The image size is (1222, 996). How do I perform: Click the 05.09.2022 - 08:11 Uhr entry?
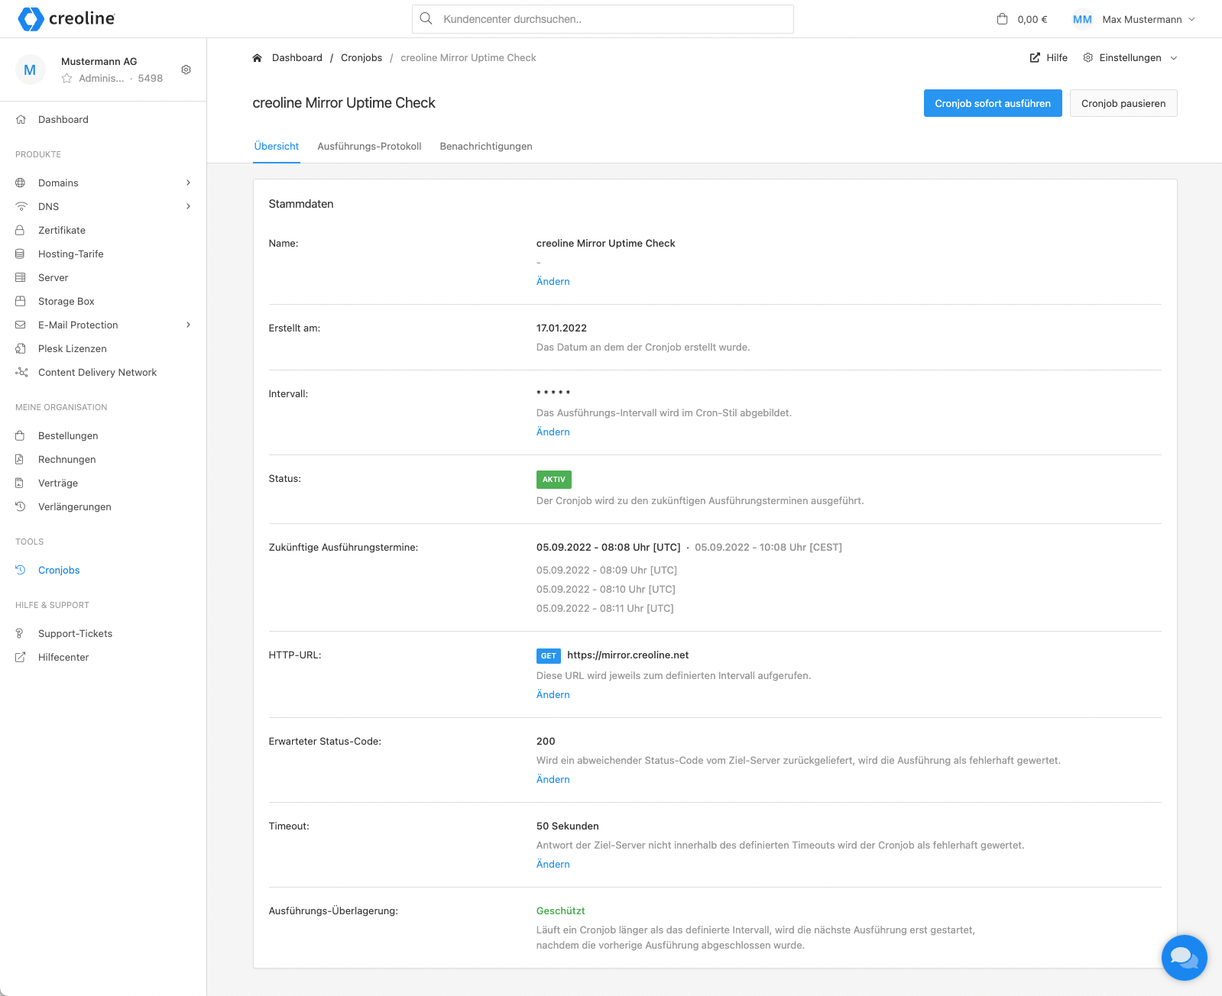(x=605, y=609)
